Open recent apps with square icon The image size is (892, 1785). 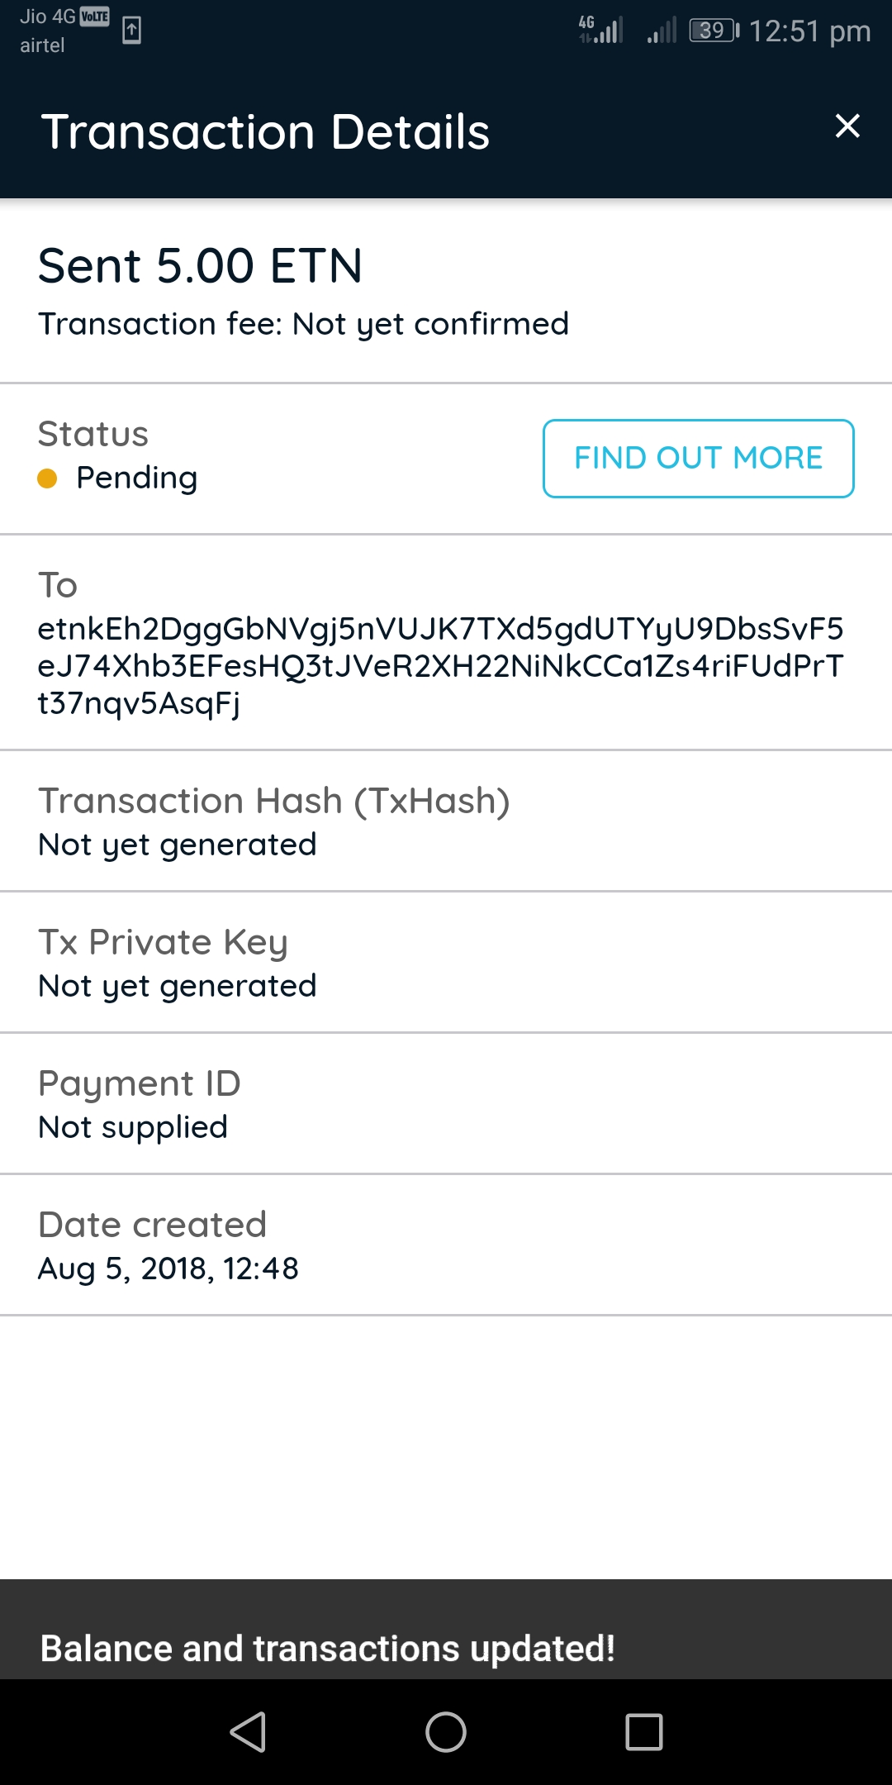pos(644,1731)
